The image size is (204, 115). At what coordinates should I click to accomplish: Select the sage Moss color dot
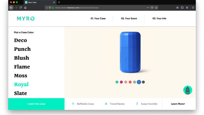134,82
